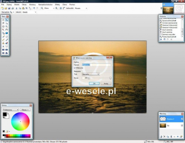
Task: Open the Podstawowy dropdown in Kolory panel
Action: click(11, 110)
